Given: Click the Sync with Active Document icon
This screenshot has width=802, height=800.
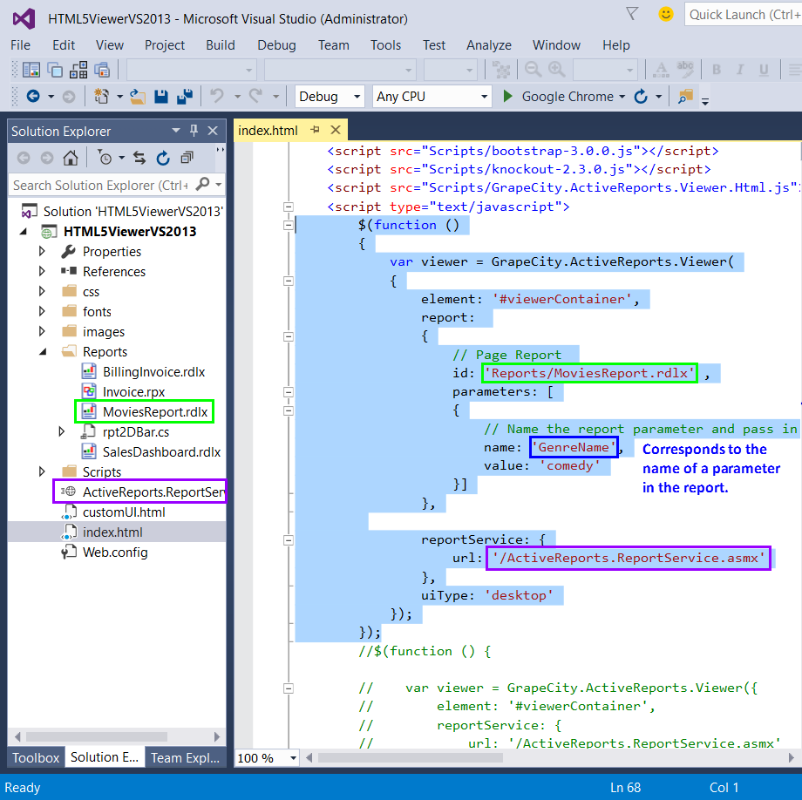Looking at the screenshot, I should 139,158.
